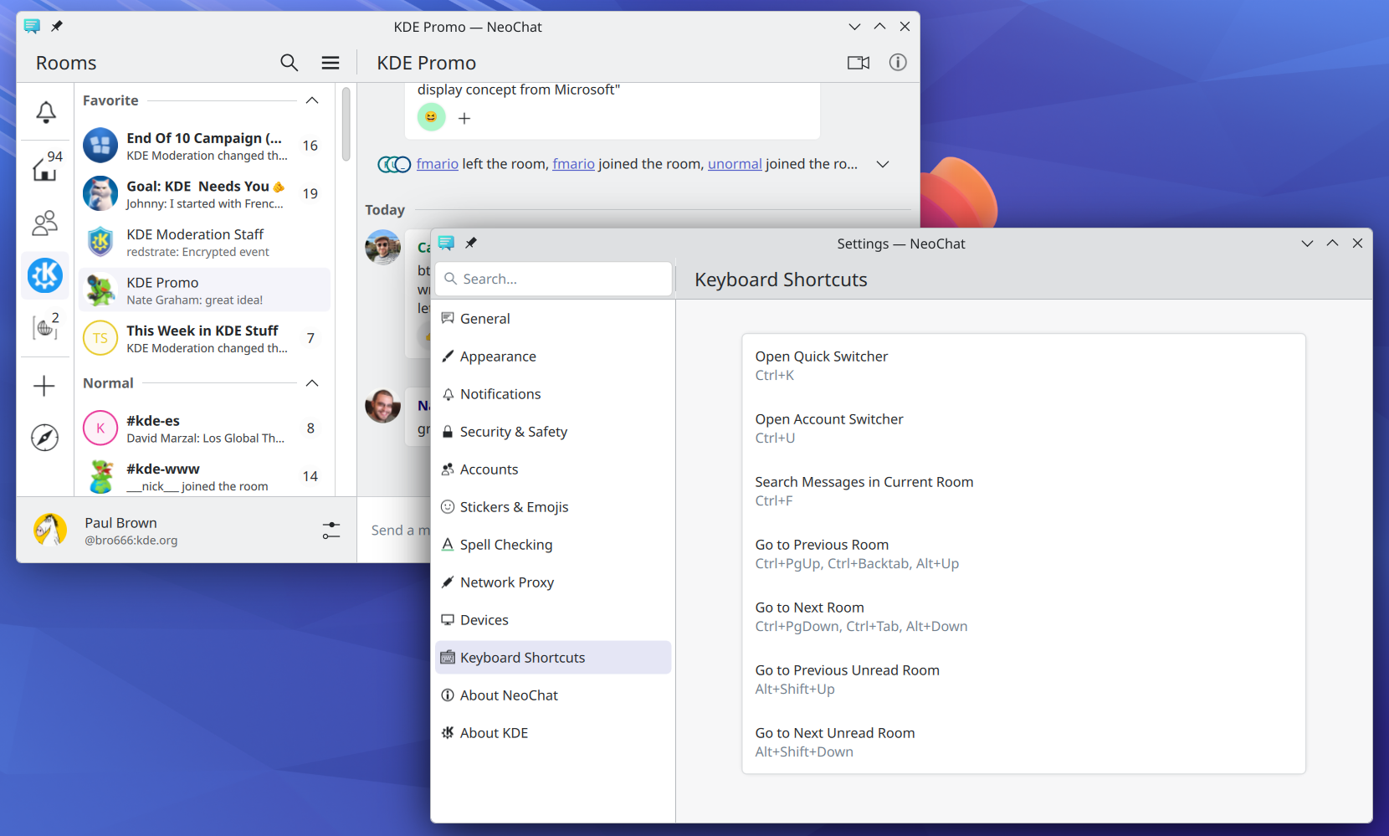Open notifications bell in sidebar
1389x836 pixels.
(46, 112)
